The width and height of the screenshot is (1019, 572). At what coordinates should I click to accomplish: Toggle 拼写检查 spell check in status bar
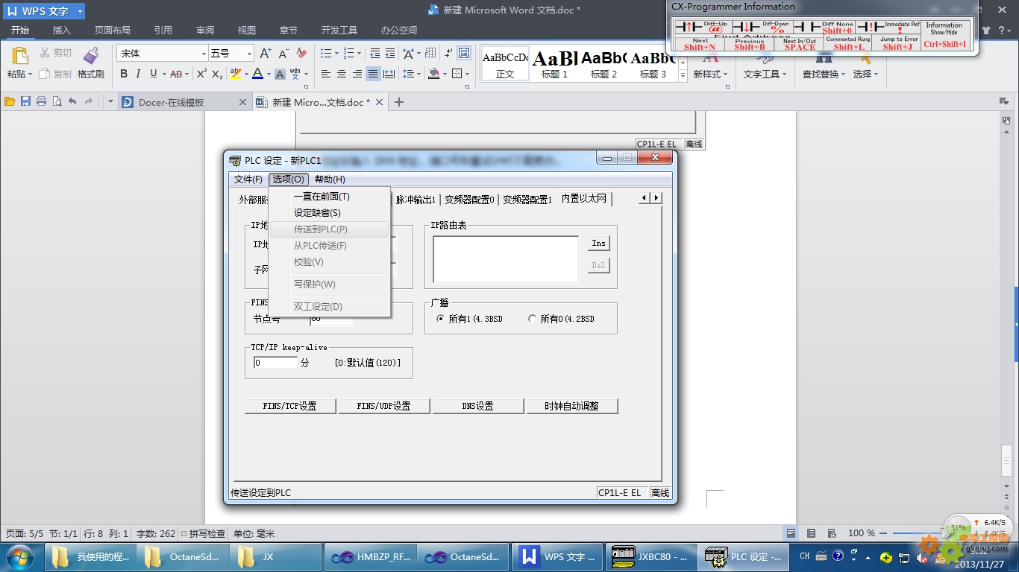(x=203, y=533)
